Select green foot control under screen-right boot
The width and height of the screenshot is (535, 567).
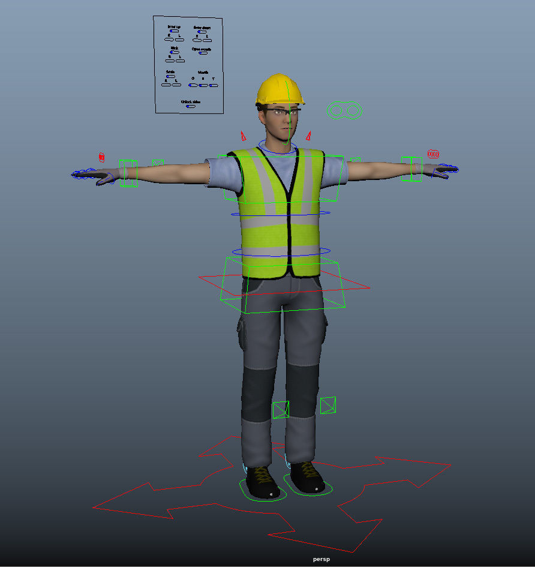(308, 485)
